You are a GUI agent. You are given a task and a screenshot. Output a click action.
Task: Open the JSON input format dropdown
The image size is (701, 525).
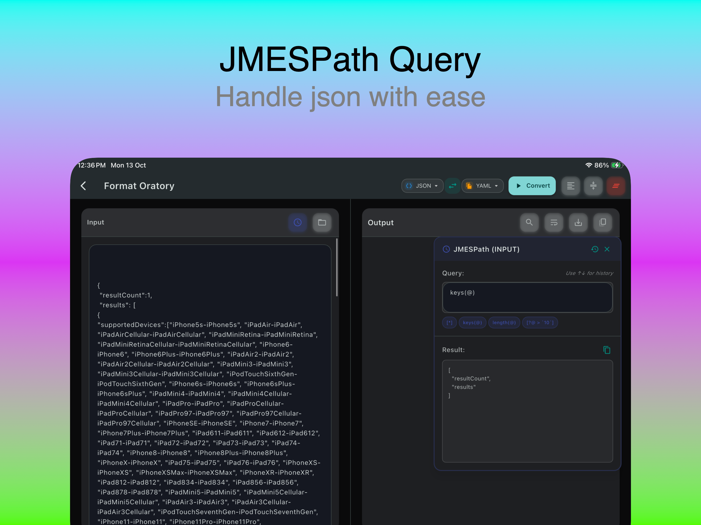(422, 186)
